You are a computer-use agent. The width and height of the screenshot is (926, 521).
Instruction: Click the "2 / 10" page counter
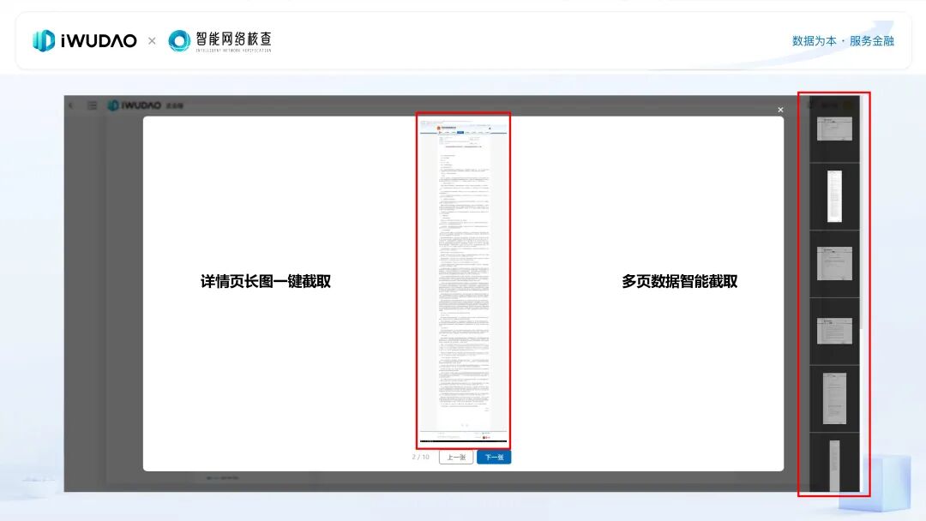pyautogui.click(x=420, y=458)
